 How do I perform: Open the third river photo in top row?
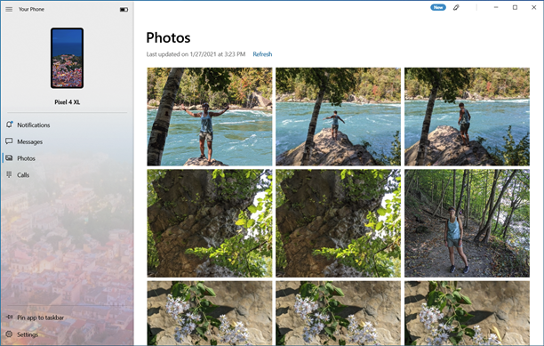click(467, 117)
